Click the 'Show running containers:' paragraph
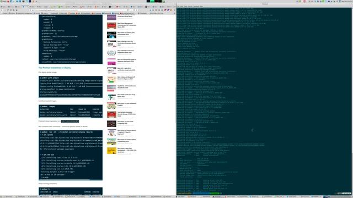The width and height of the screenshot is (353, 198). coord(48,184)
